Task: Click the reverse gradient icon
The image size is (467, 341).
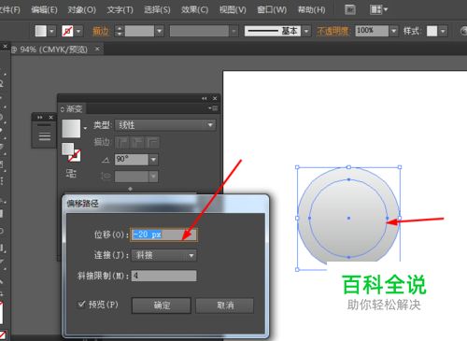Action: point(71,174)
